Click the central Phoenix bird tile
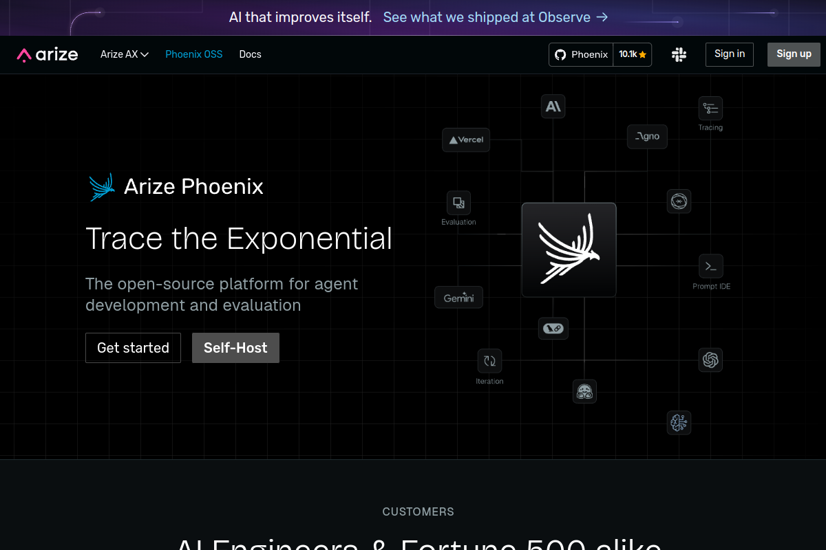The width and height of the screenshot is (826, 550). pyautogui.click(x=569, y=250)
